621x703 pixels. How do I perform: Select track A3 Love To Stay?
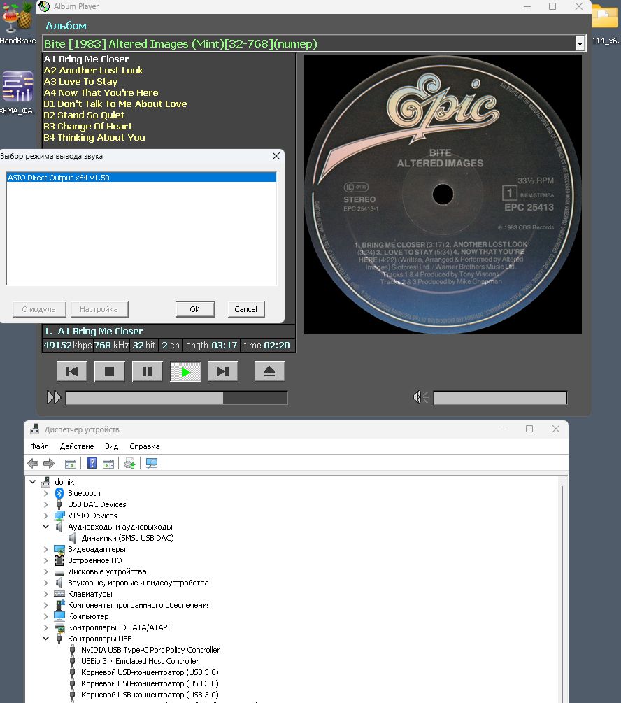(x=80, y=82)
